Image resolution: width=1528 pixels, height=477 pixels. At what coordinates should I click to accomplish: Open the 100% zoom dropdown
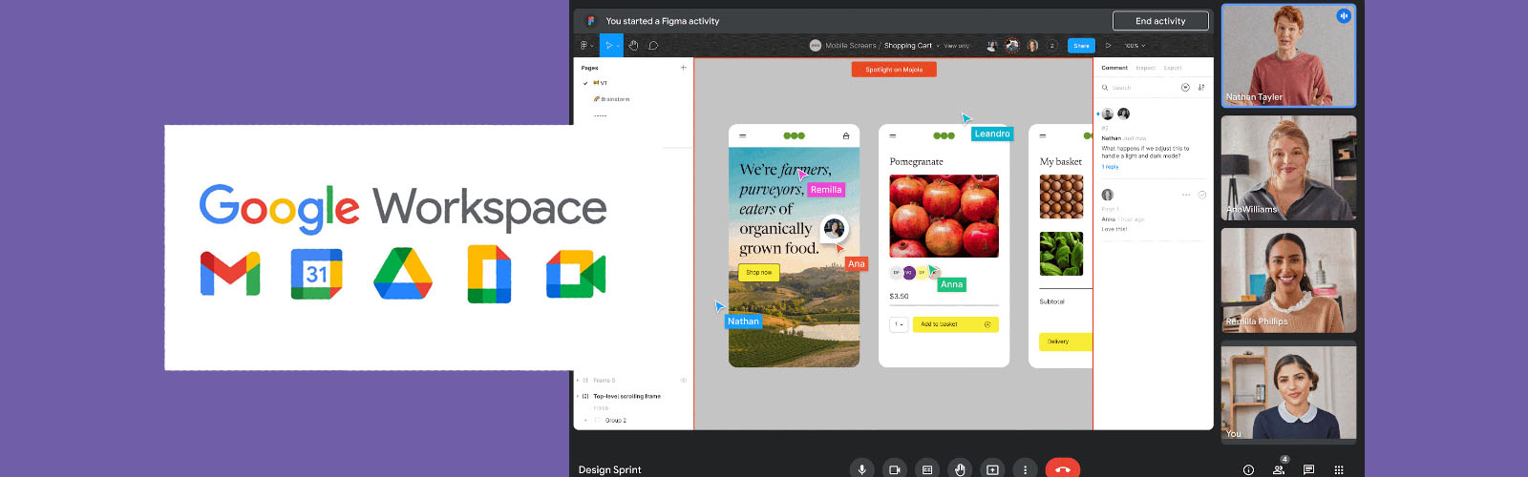click(1135, 46)
